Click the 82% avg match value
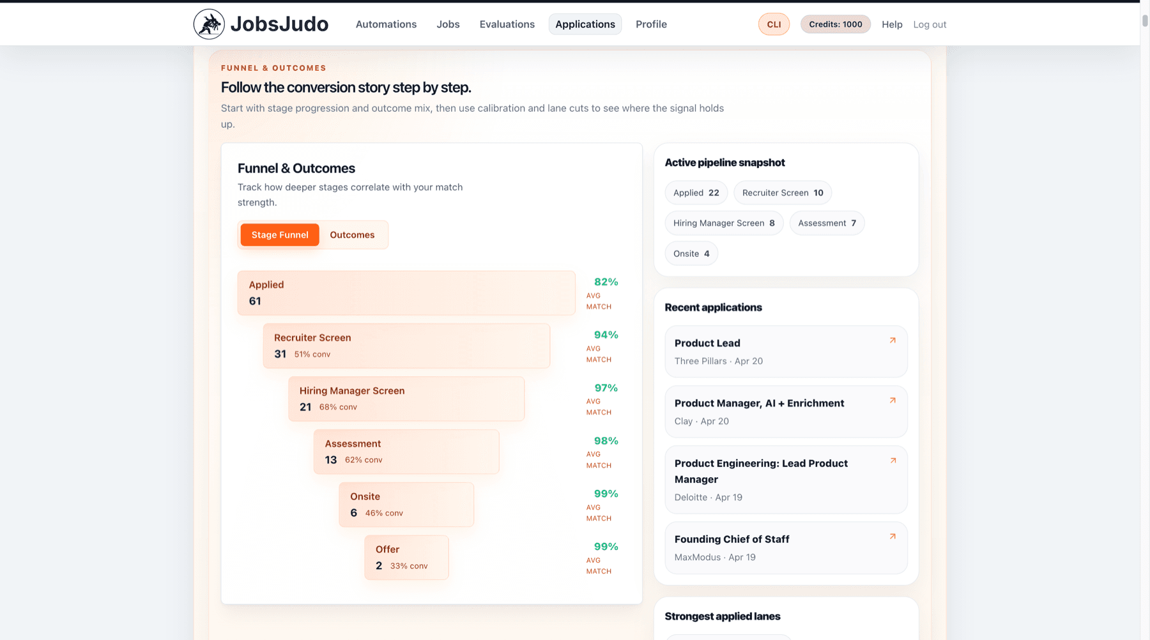The width and height of the screenshot is (1150, 640). [x=606, y=282]
